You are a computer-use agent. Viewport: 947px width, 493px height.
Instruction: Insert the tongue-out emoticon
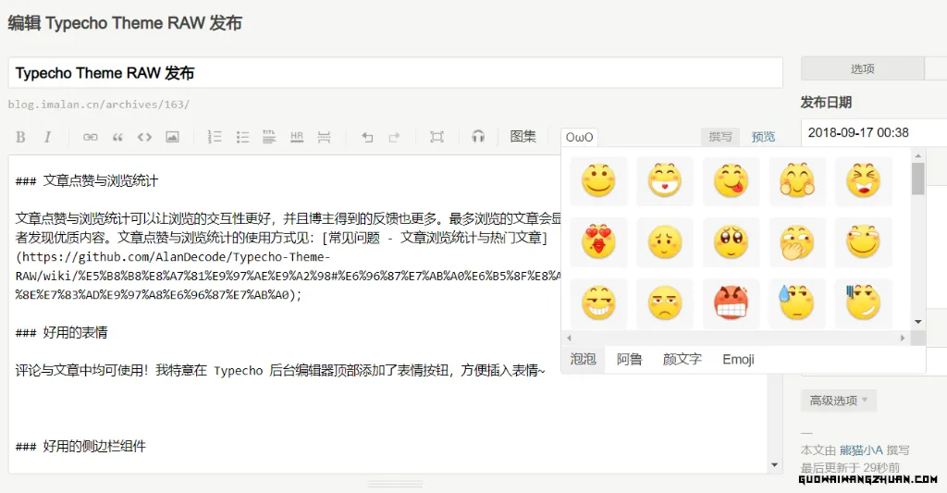coord(732,180)
